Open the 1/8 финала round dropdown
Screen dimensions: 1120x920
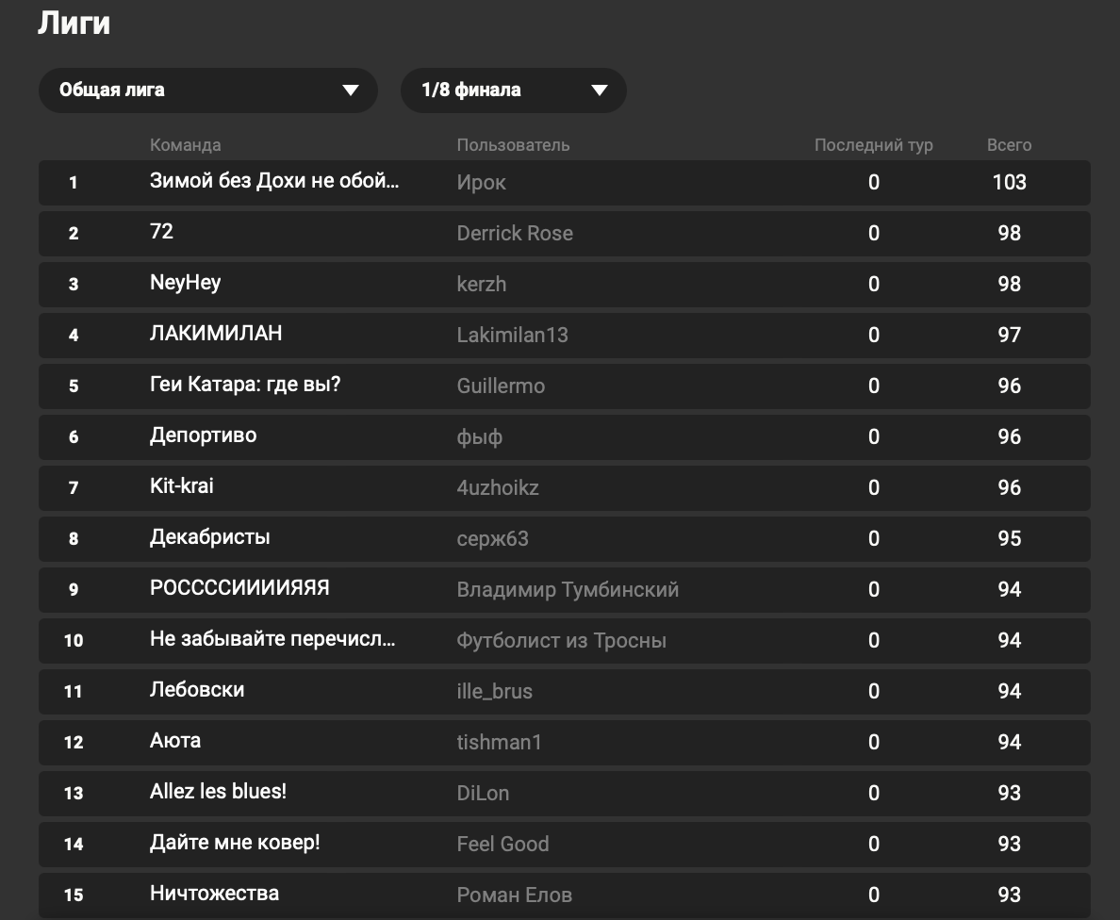[x=514, y=90]
